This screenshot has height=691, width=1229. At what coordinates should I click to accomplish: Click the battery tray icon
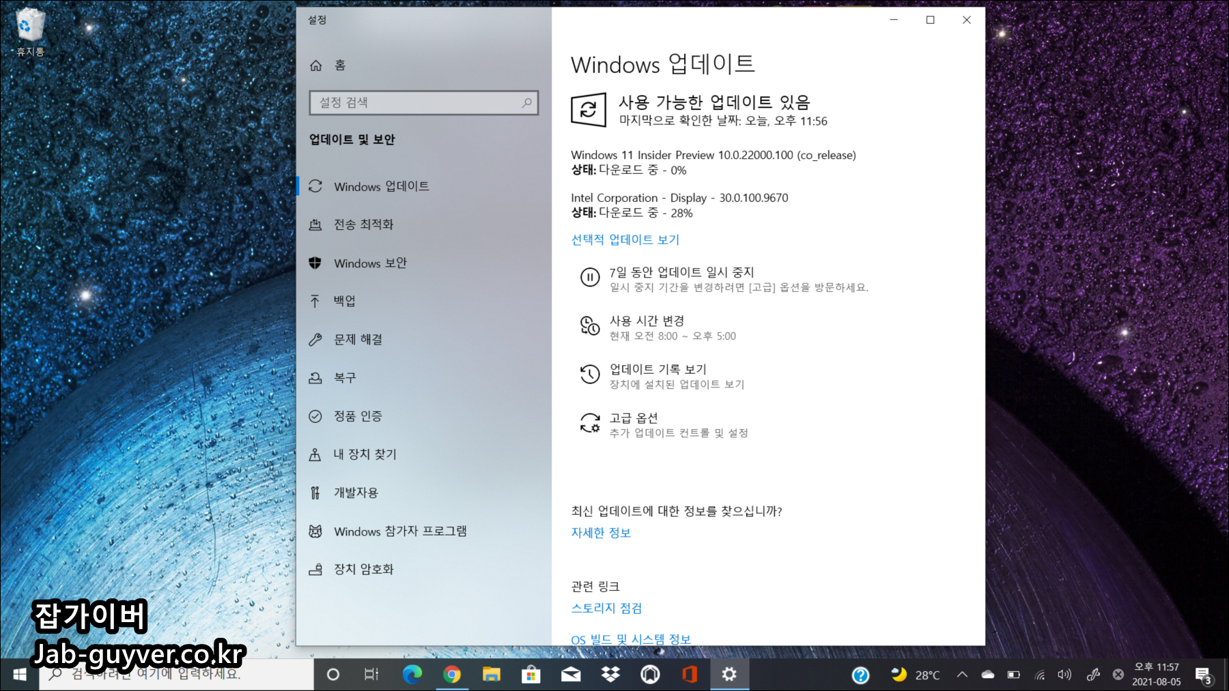pyautogui.click(x=1014, y=675)
